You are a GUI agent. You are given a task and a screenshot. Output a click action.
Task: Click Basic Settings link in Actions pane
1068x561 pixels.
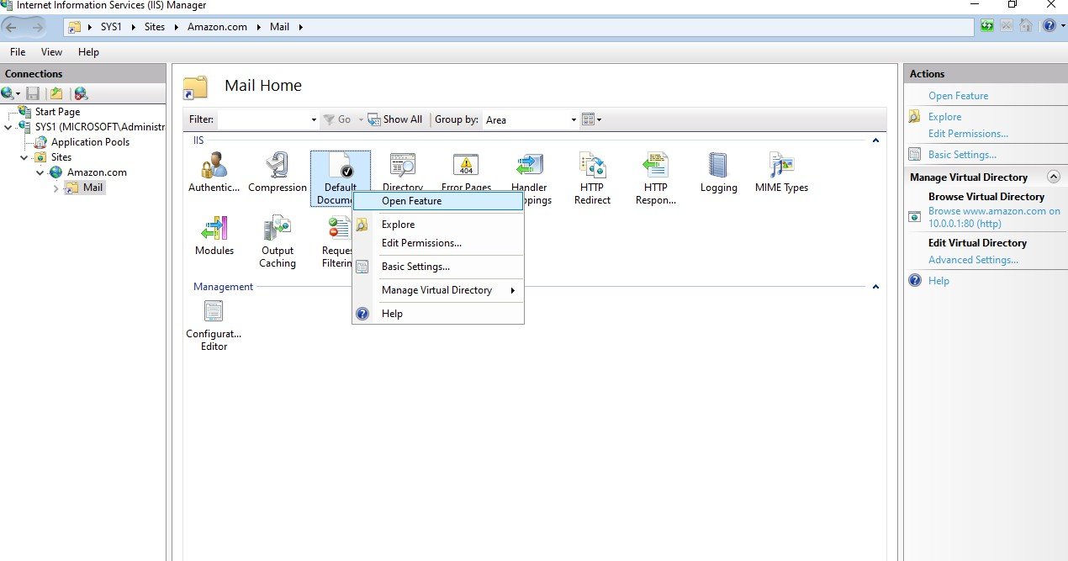click(962, 155)
